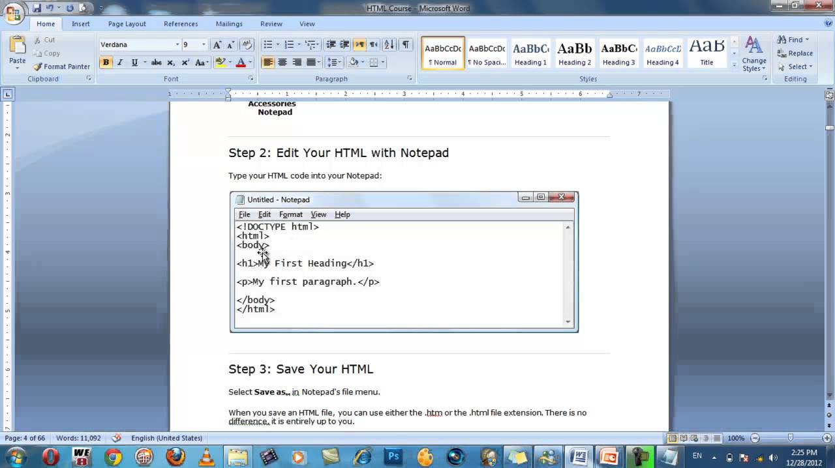Open the Change Case menu
Screen dimensions: 835x468
202,63
